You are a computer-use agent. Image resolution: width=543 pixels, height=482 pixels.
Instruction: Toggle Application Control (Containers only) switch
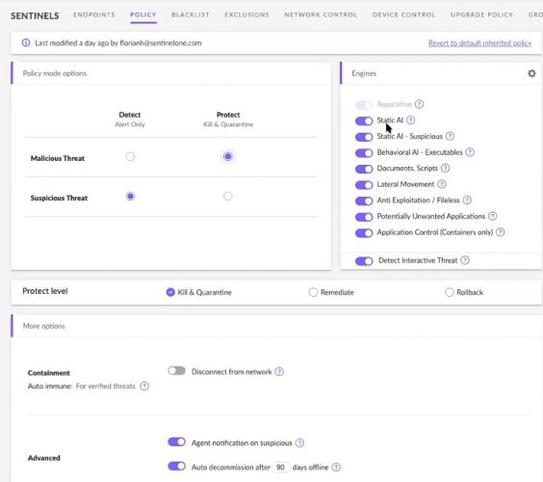[x=364, y=232]
